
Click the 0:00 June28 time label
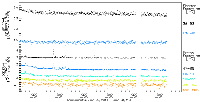point(134,96)
